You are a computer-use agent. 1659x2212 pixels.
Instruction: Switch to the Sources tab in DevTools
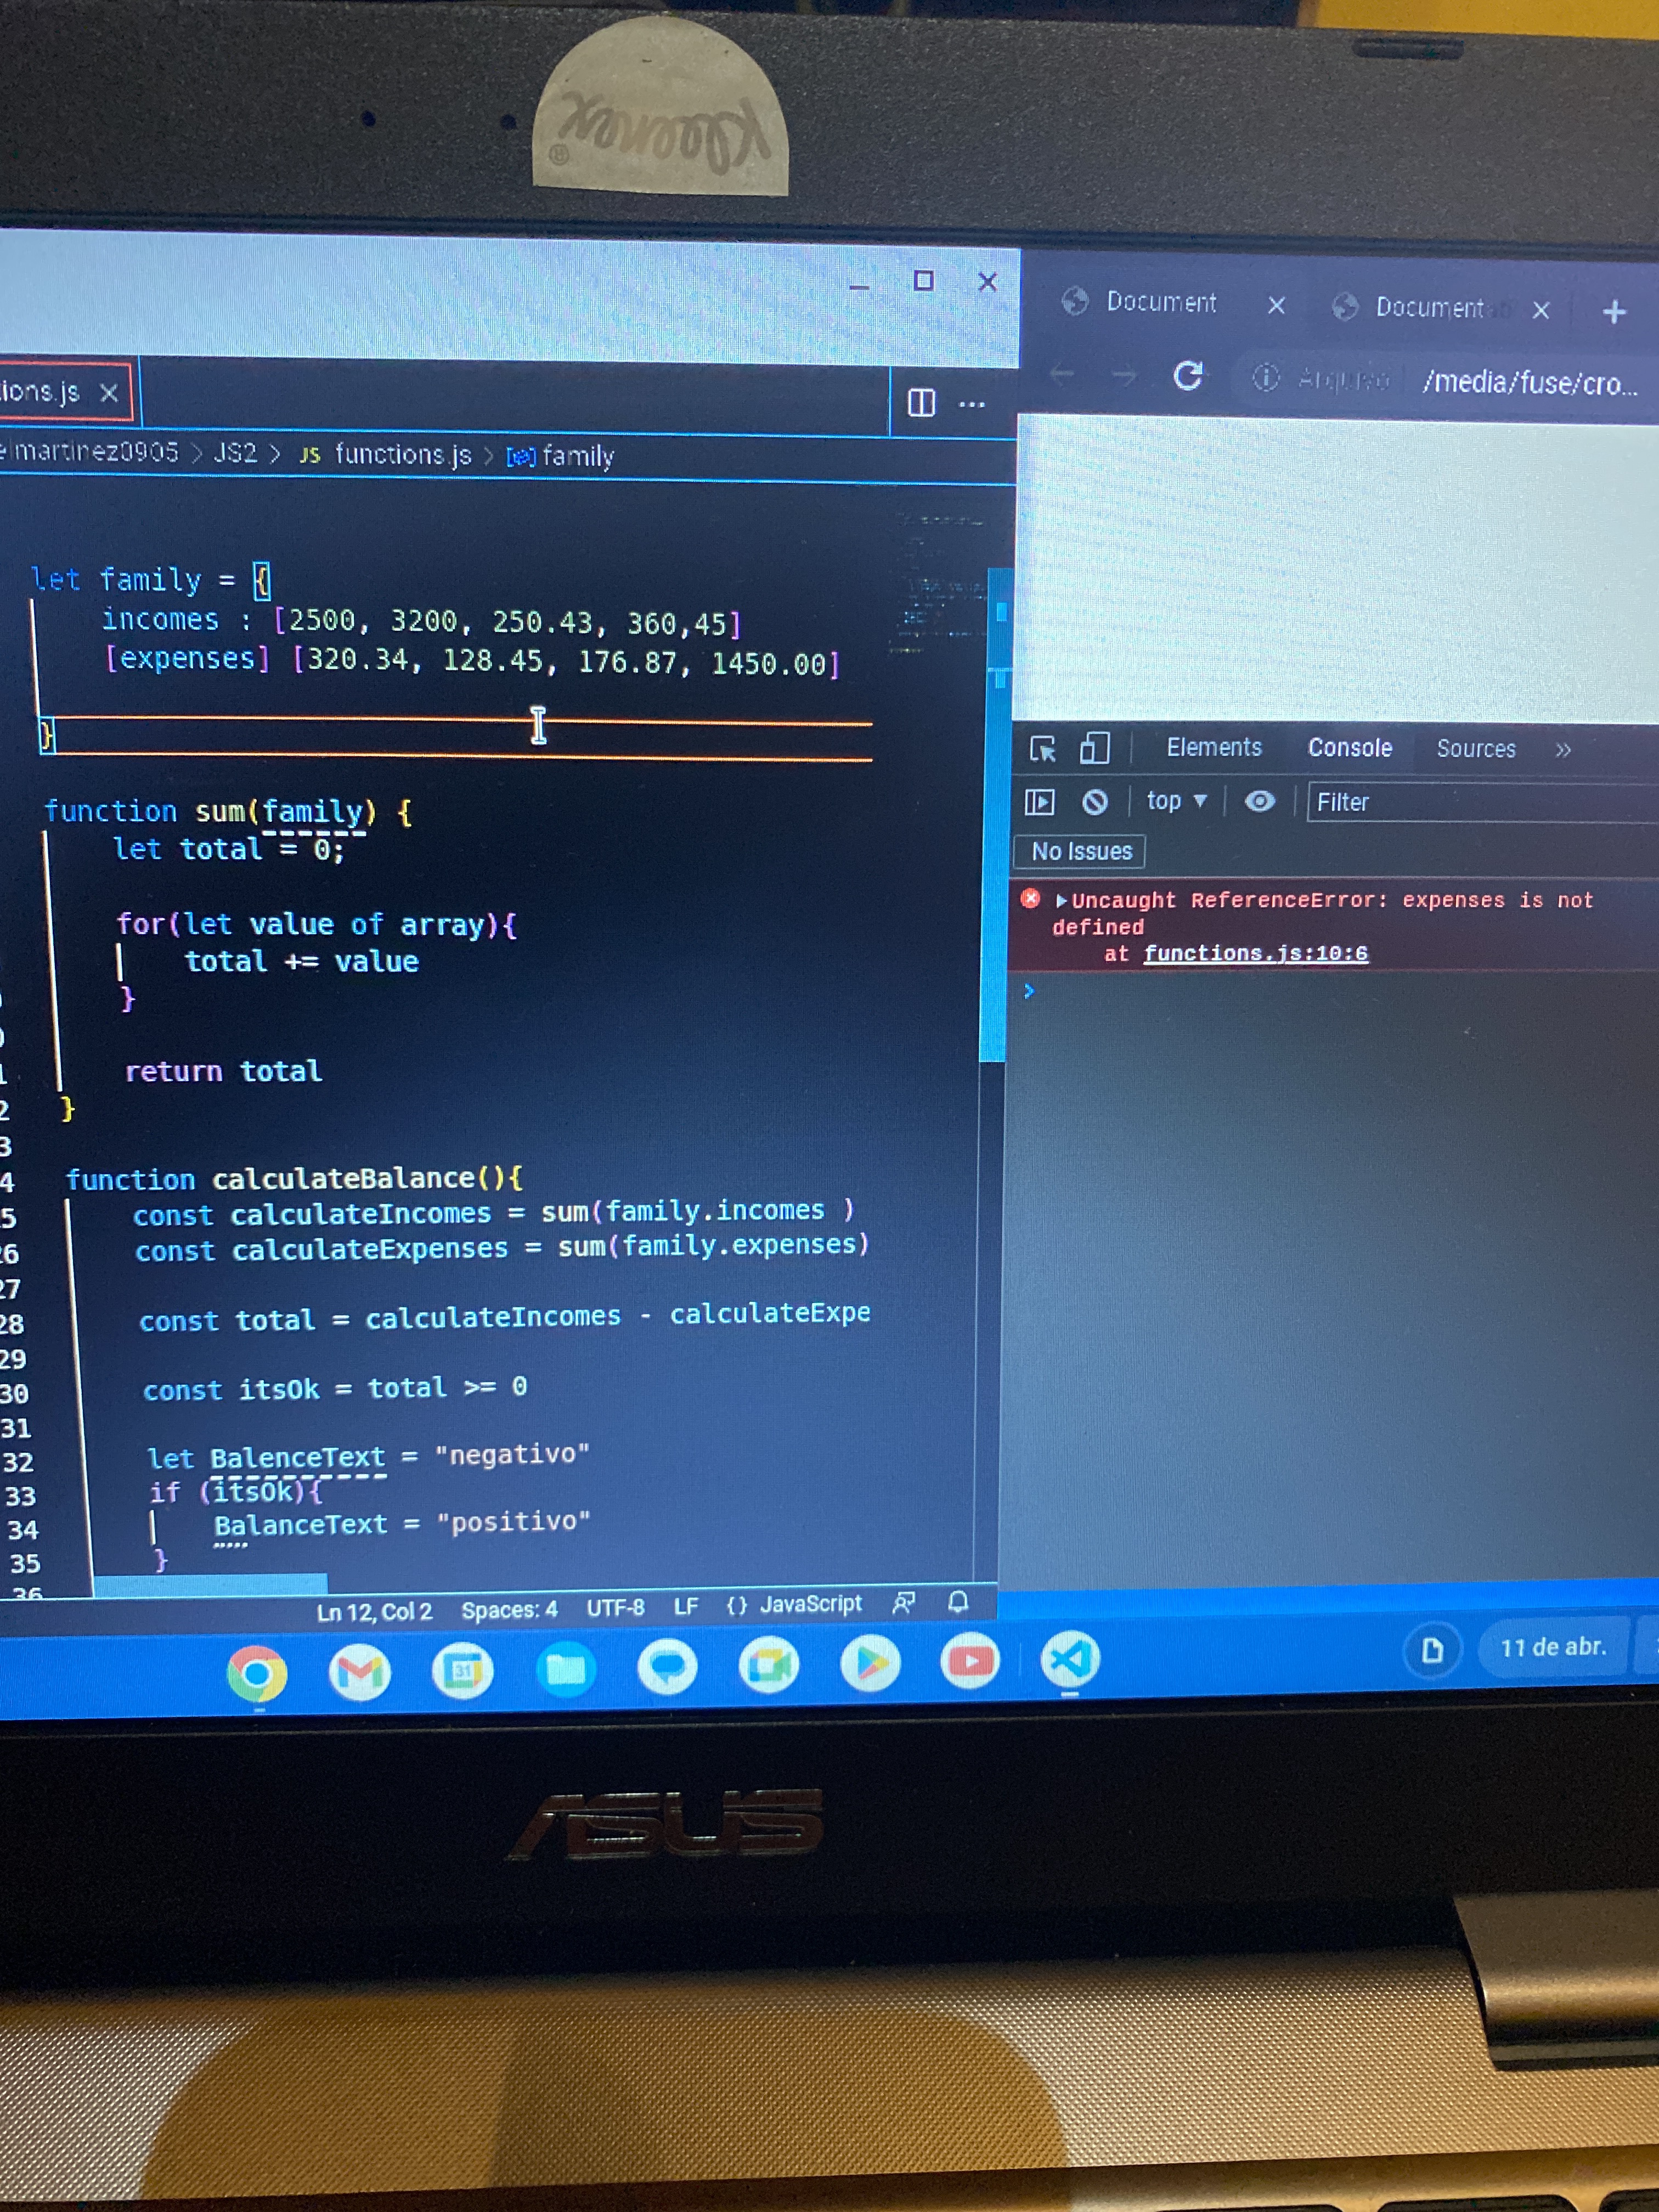click(1476, 749)
